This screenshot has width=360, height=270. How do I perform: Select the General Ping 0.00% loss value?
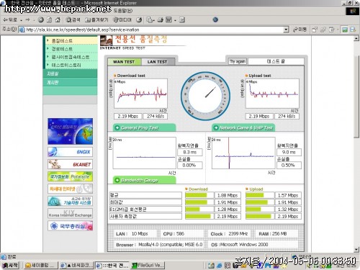click(x=190, y=165)
